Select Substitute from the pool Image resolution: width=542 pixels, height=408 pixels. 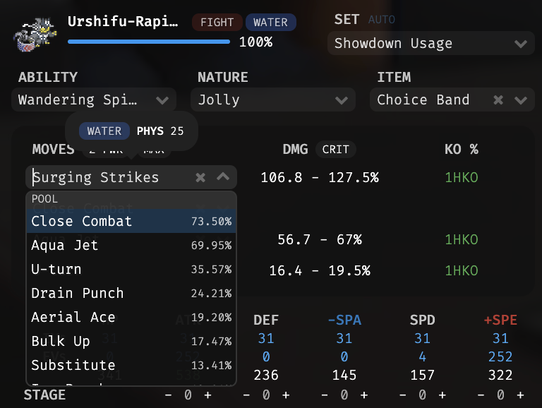[x=131, y=365]
